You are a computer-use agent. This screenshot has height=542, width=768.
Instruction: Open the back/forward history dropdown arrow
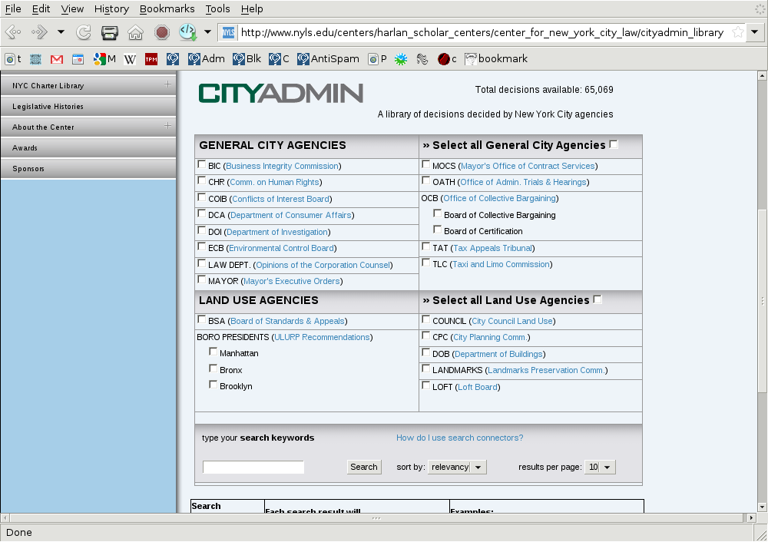(x=61, y=32)
